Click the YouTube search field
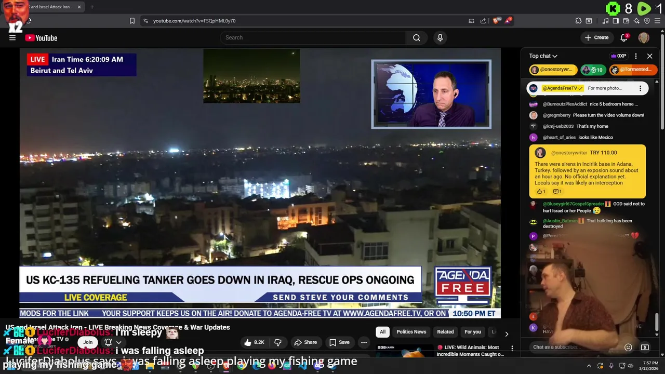Image resolution: width=665 pixels, height=374 pixels. (313, 37)
